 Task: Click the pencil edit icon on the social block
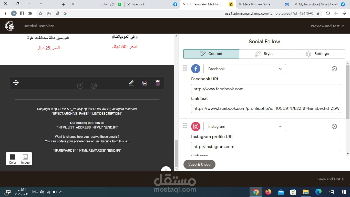coord(131,83)
